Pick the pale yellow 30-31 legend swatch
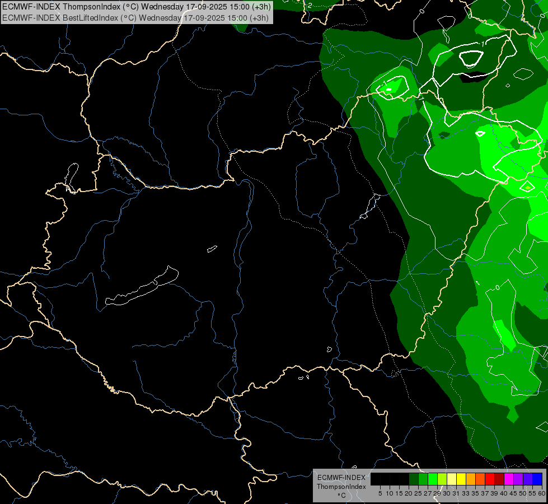Image resolution: width=548 pixels, height=504 pixels. click(451, 479)
